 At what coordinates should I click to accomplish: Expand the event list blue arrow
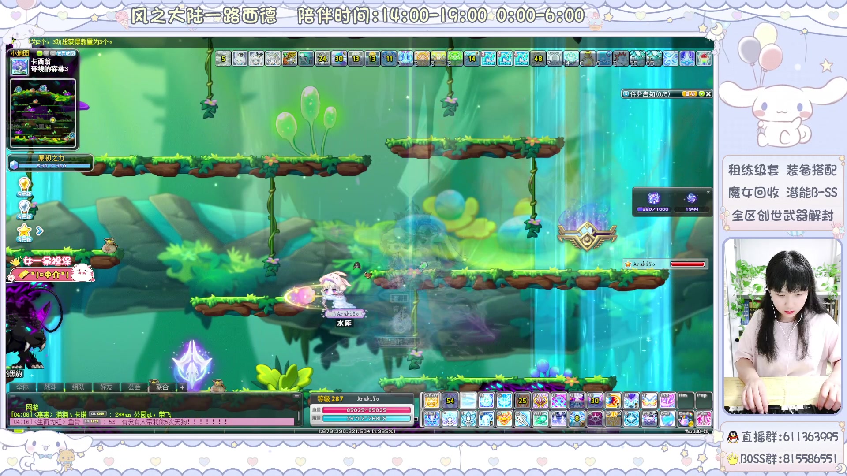[x=40, y=231]
